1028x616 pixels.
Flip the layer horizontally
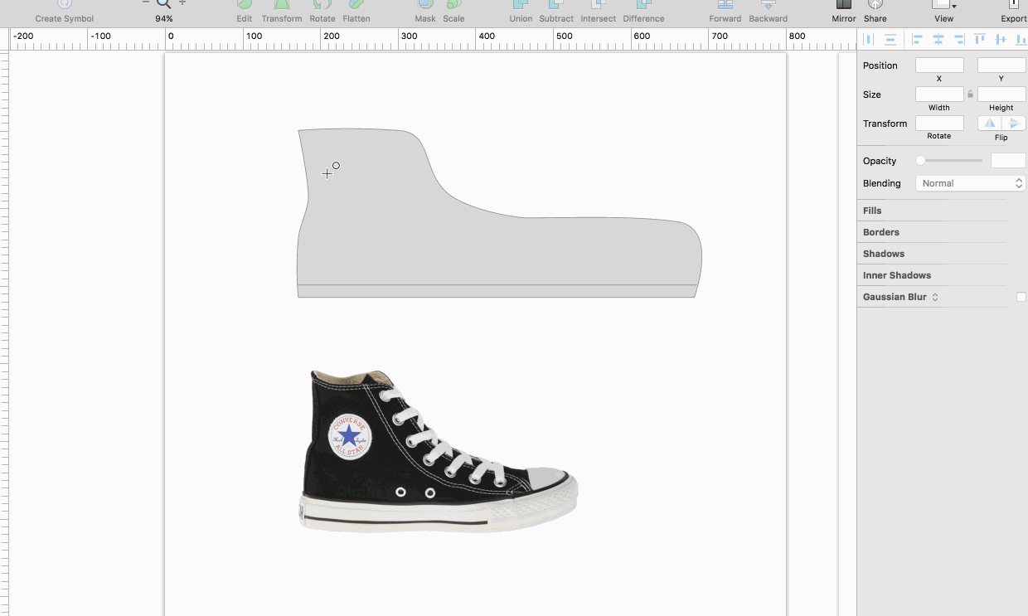(x=990, y=124)
